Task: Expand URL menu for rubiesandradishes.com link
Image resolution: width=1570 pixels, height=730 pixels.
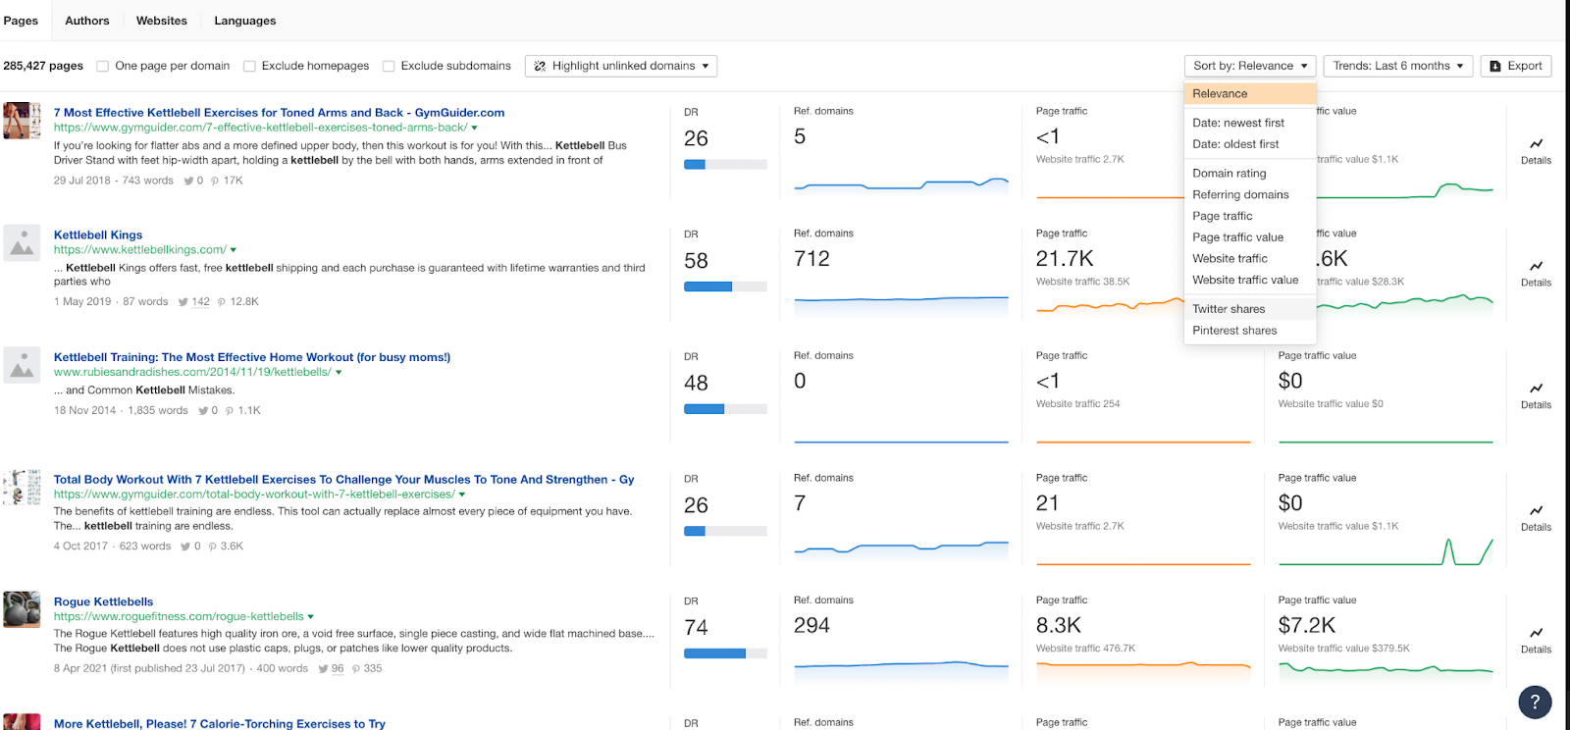Action: click(339, 373)
